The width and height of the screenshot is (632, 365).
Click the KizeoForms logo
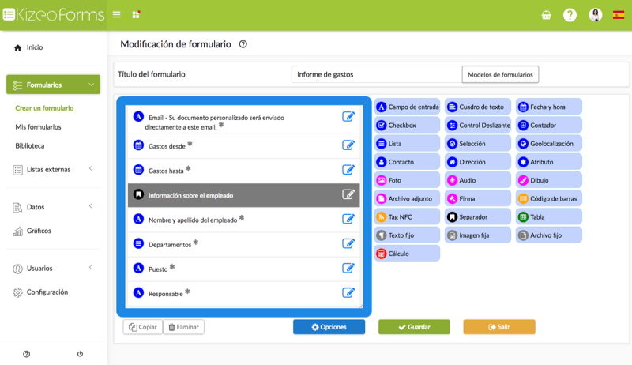coord(54,15)
